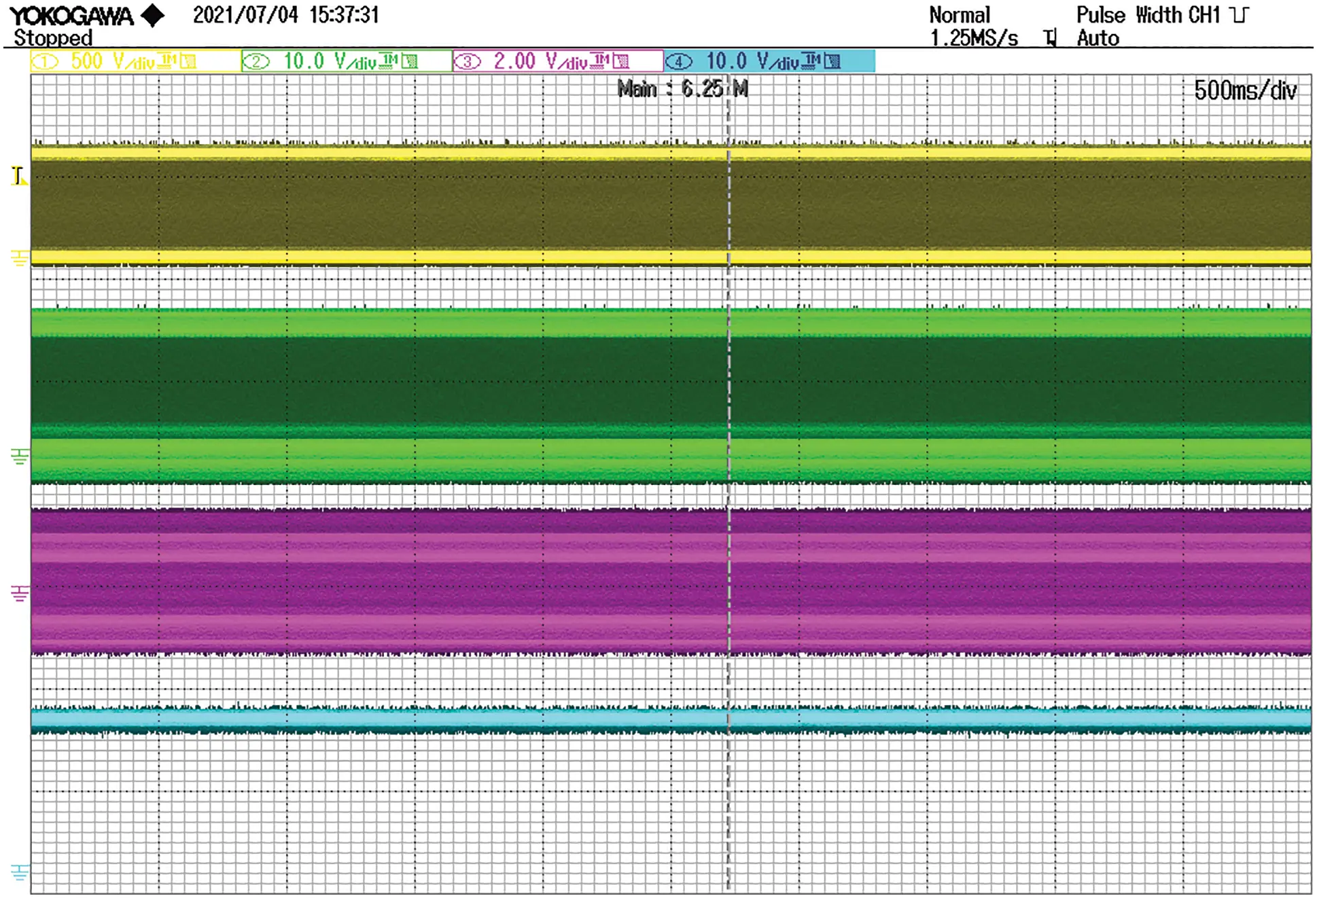Viewport: 1317px width, 898px height.
Task: Select the CH2 10.0 V/div channel box
Action: coord(347,61)
